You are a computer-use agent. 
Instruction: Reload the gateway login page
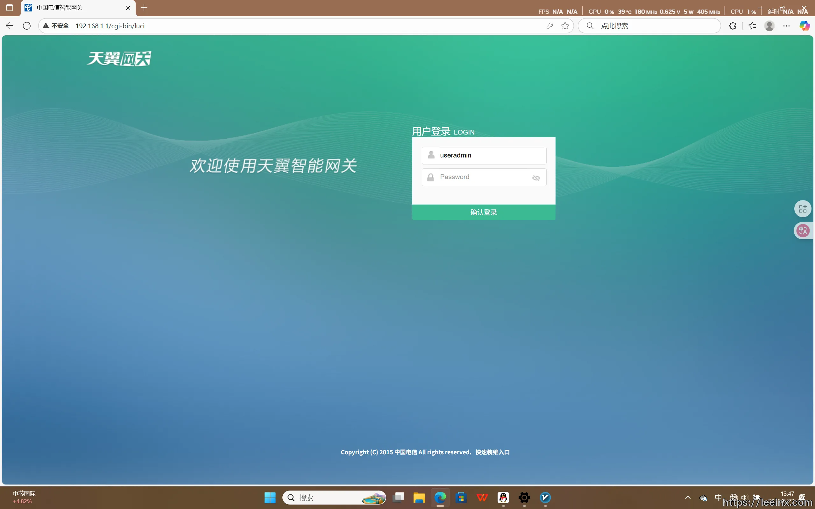tap(27, 25)
